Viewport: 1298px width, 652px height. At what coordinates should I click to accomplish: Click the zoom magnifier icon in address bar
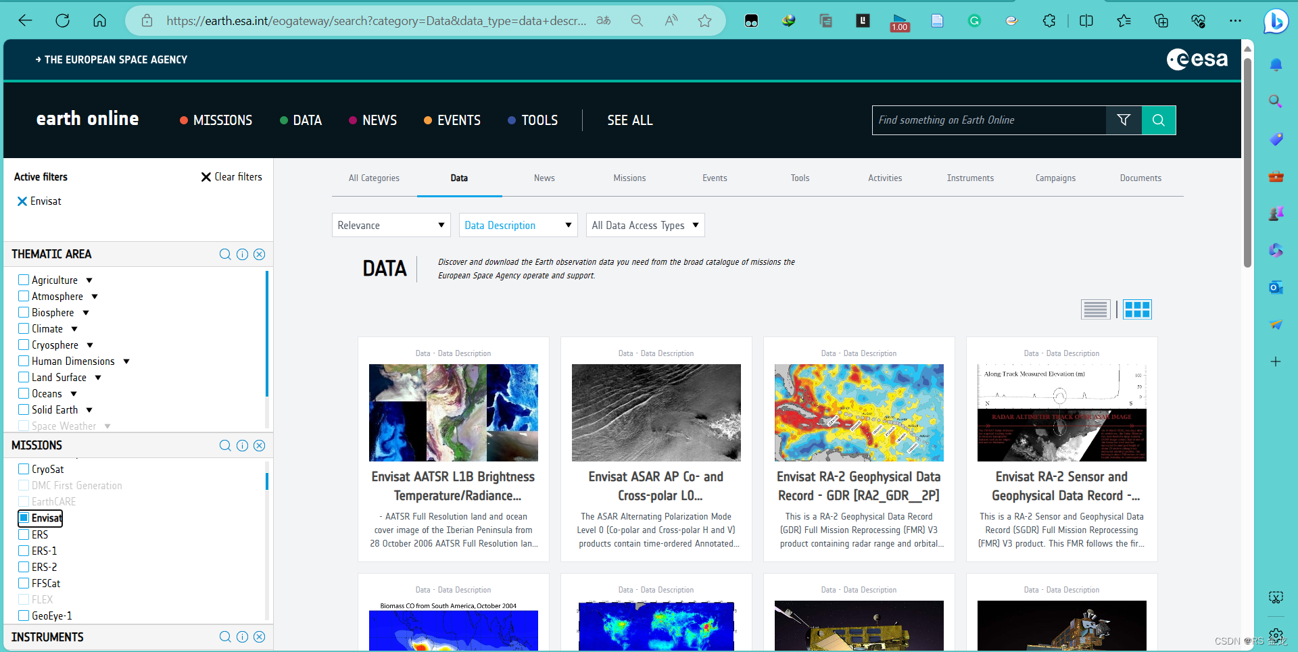click(637, 21)
